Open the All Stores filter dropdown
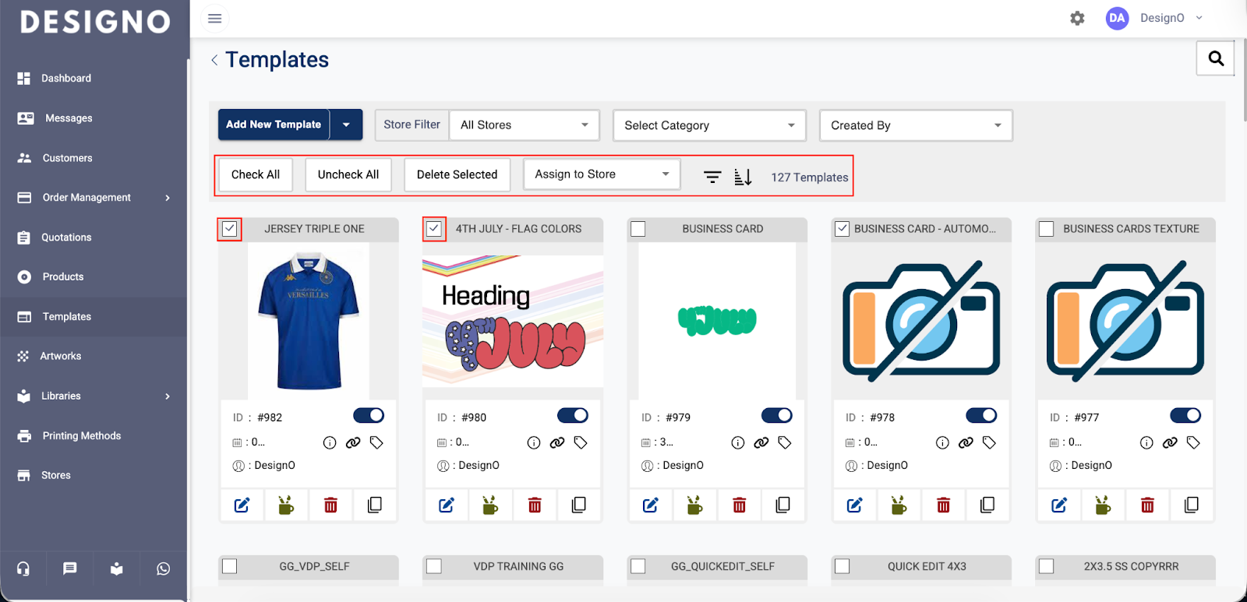The height and width of the screenshot is (602, 1247). tap(524, 125)
